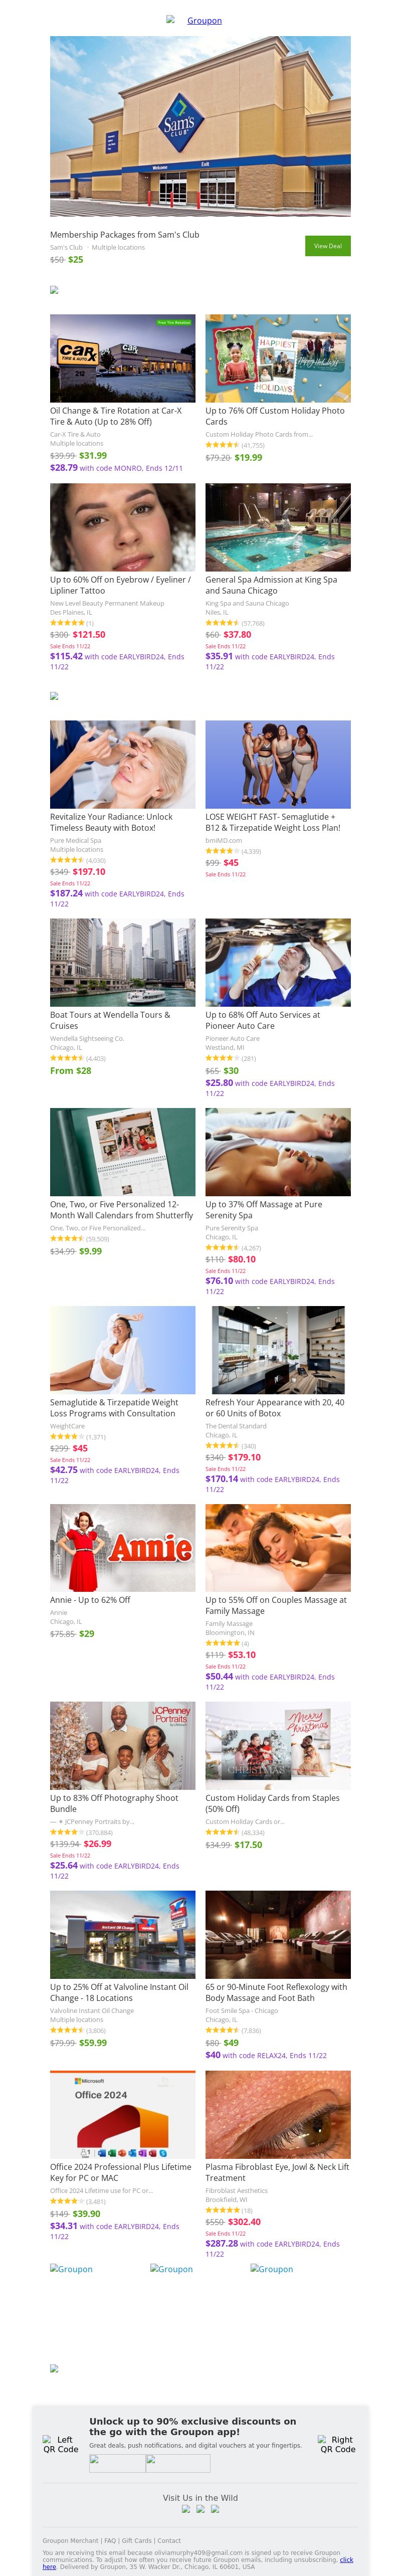
Task: Click the first social icon under Visit Us
Action: 186,2509
